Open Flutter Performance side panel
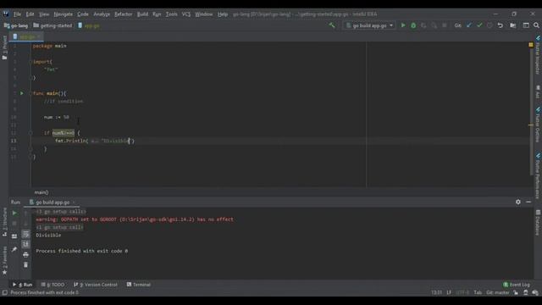 coord(538,175)
